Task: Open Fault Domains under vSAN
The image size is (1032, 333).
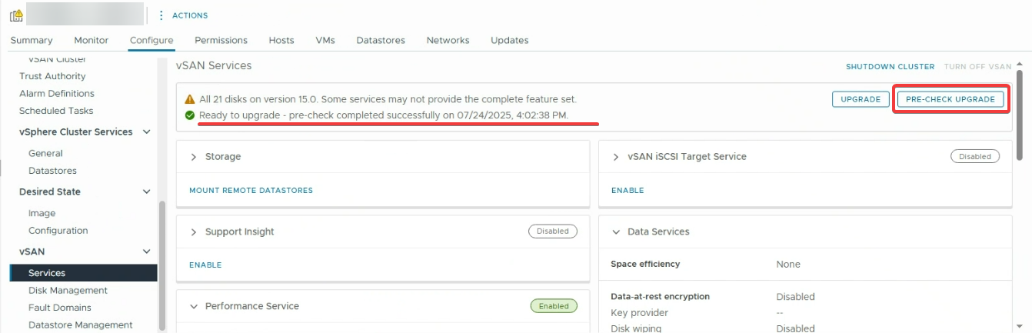Action: [61, 308]
